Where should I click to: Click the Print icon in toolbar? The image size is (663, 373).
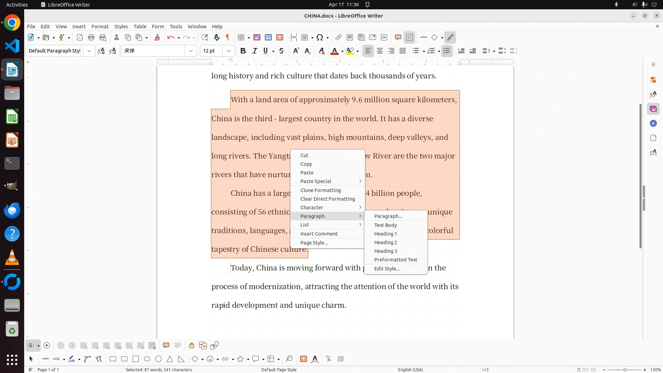[x=91, y=38]
